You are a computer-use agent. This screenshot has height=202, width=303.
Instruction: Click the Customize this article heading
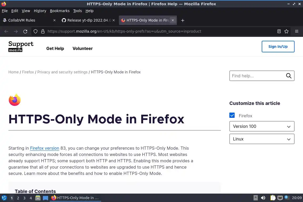click(255, 103)
